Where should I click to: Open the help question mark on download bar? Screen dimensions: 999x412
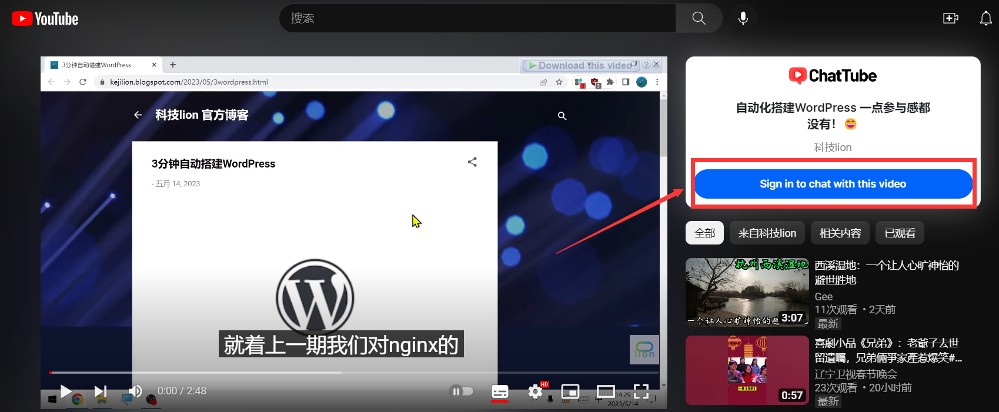pyautogui.click(x=646, y=65)
